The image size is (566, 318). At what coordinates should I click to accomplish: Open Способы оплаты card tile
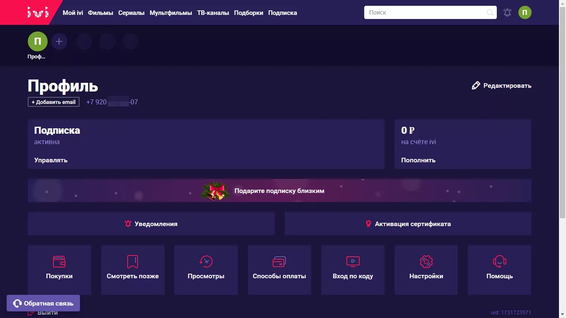(x=279, y=270)
